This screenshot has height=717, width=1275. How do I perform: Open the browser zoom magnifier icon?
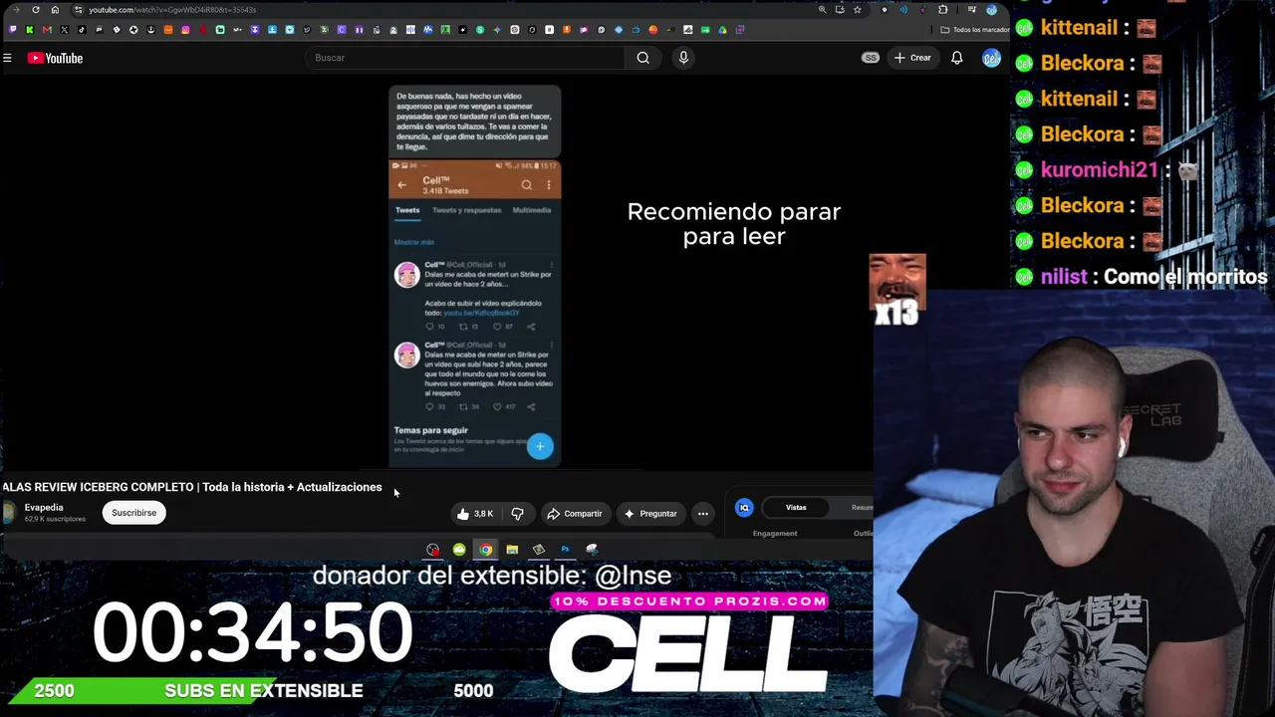pyautogui.click(x=822, y=10)
